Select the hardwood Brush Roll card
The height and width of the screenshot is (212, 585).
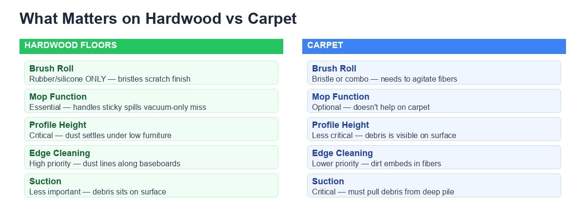pos(151,73)
